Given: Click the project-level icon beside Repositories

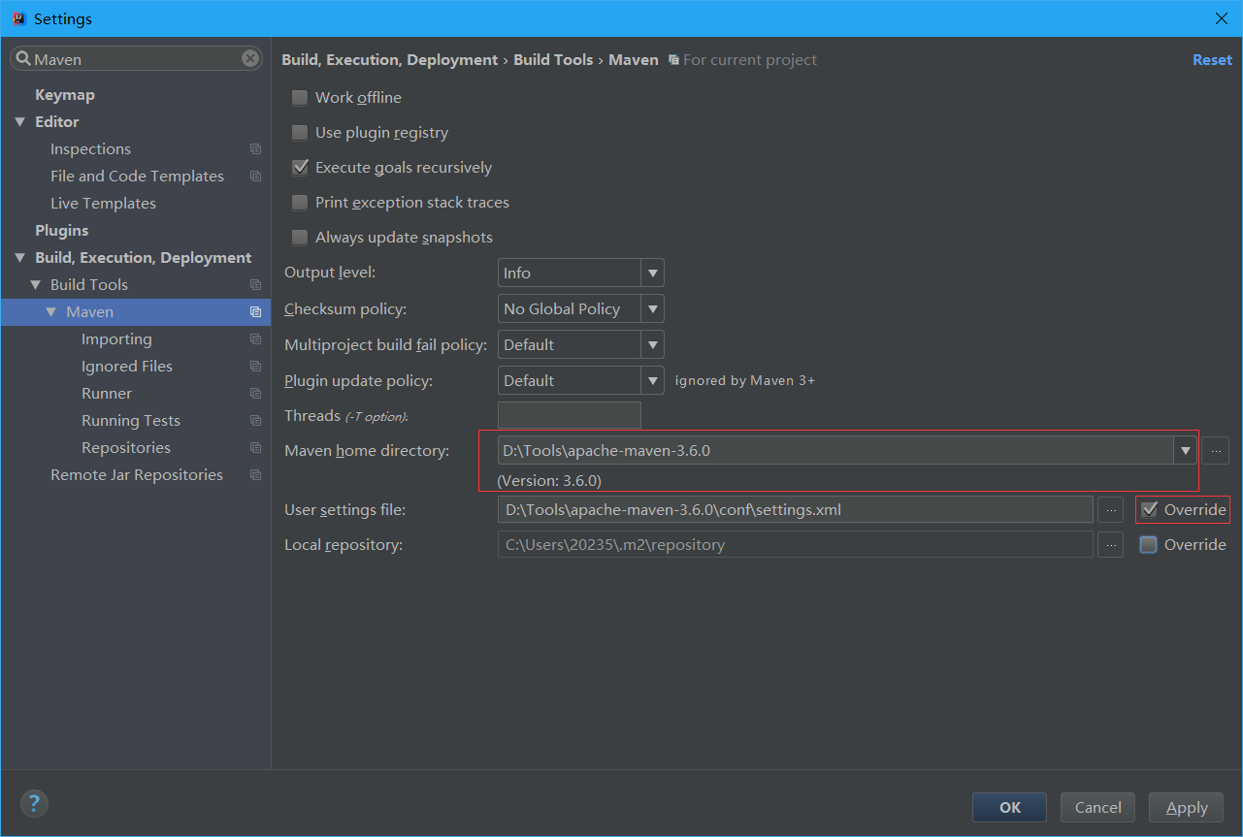Looking at the screenshot, I should [255, 448].
